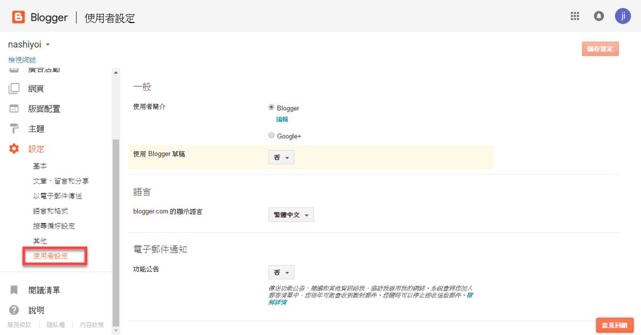This screenshot has height=335, width=641.
Task: Go to 基本 settings
Action: coord(40,166)
